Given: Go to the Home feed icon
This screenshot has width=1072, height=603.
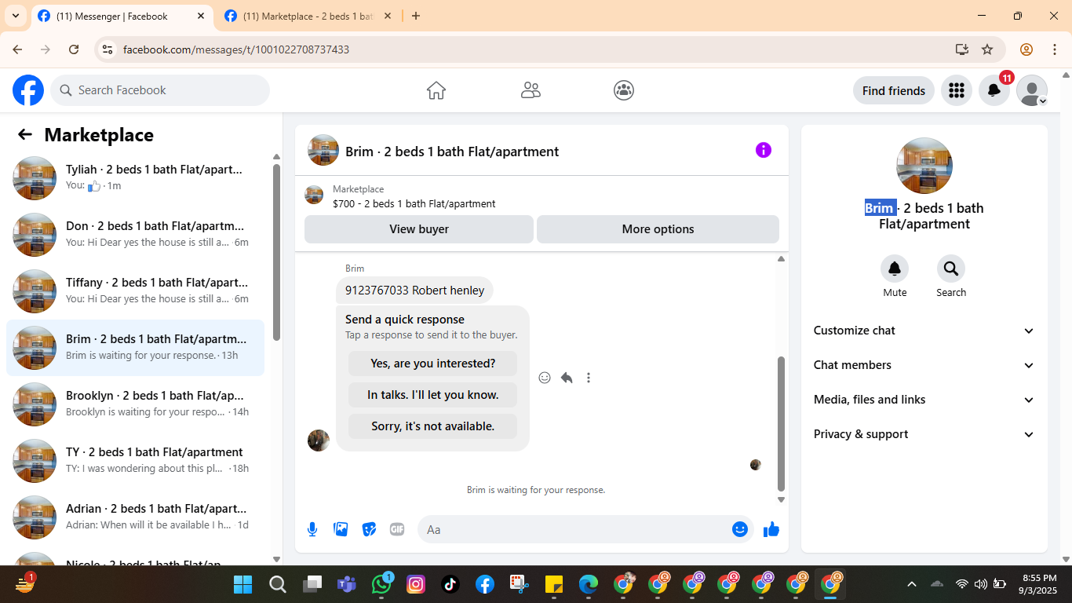Looking at the screenshot, I should pos(436,90).
